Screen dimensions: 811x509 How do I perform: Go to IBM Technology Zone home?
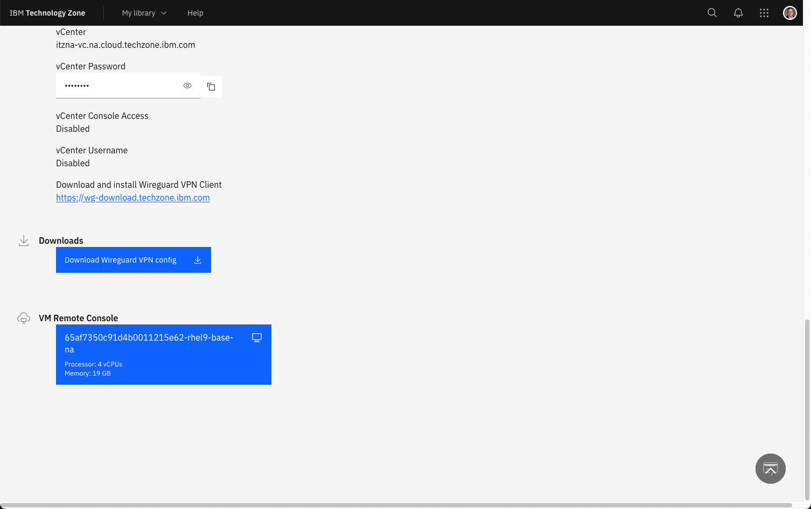coord(47,13)
